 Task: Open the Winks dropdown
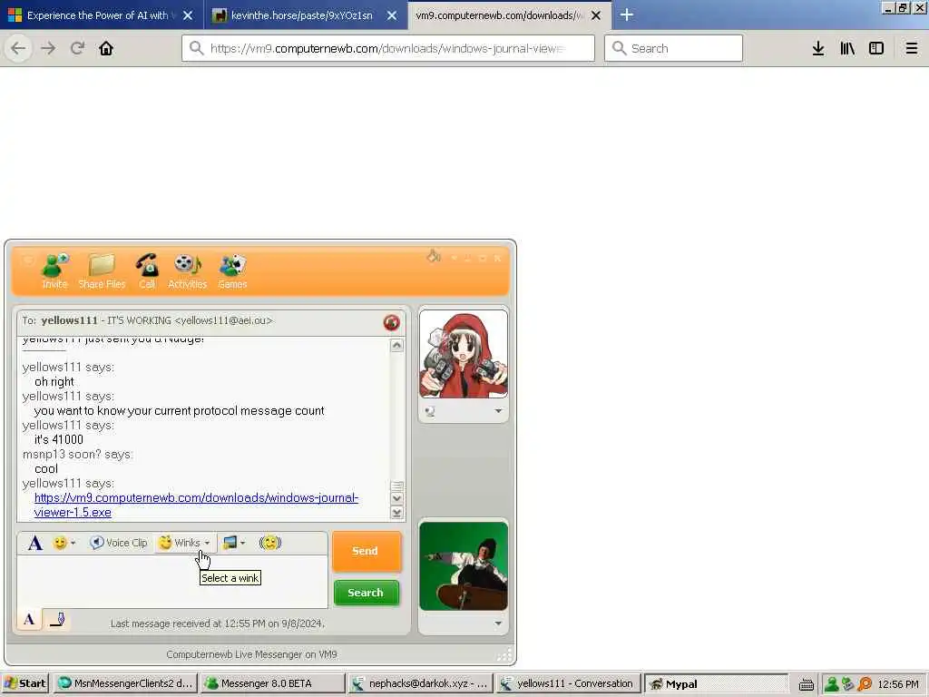[x=184, y=543]
